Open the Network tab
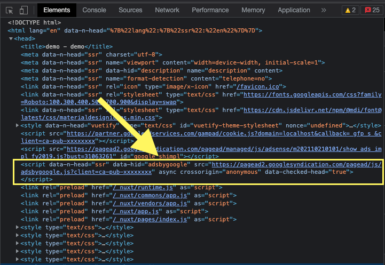385x265 pixels. 167,10
